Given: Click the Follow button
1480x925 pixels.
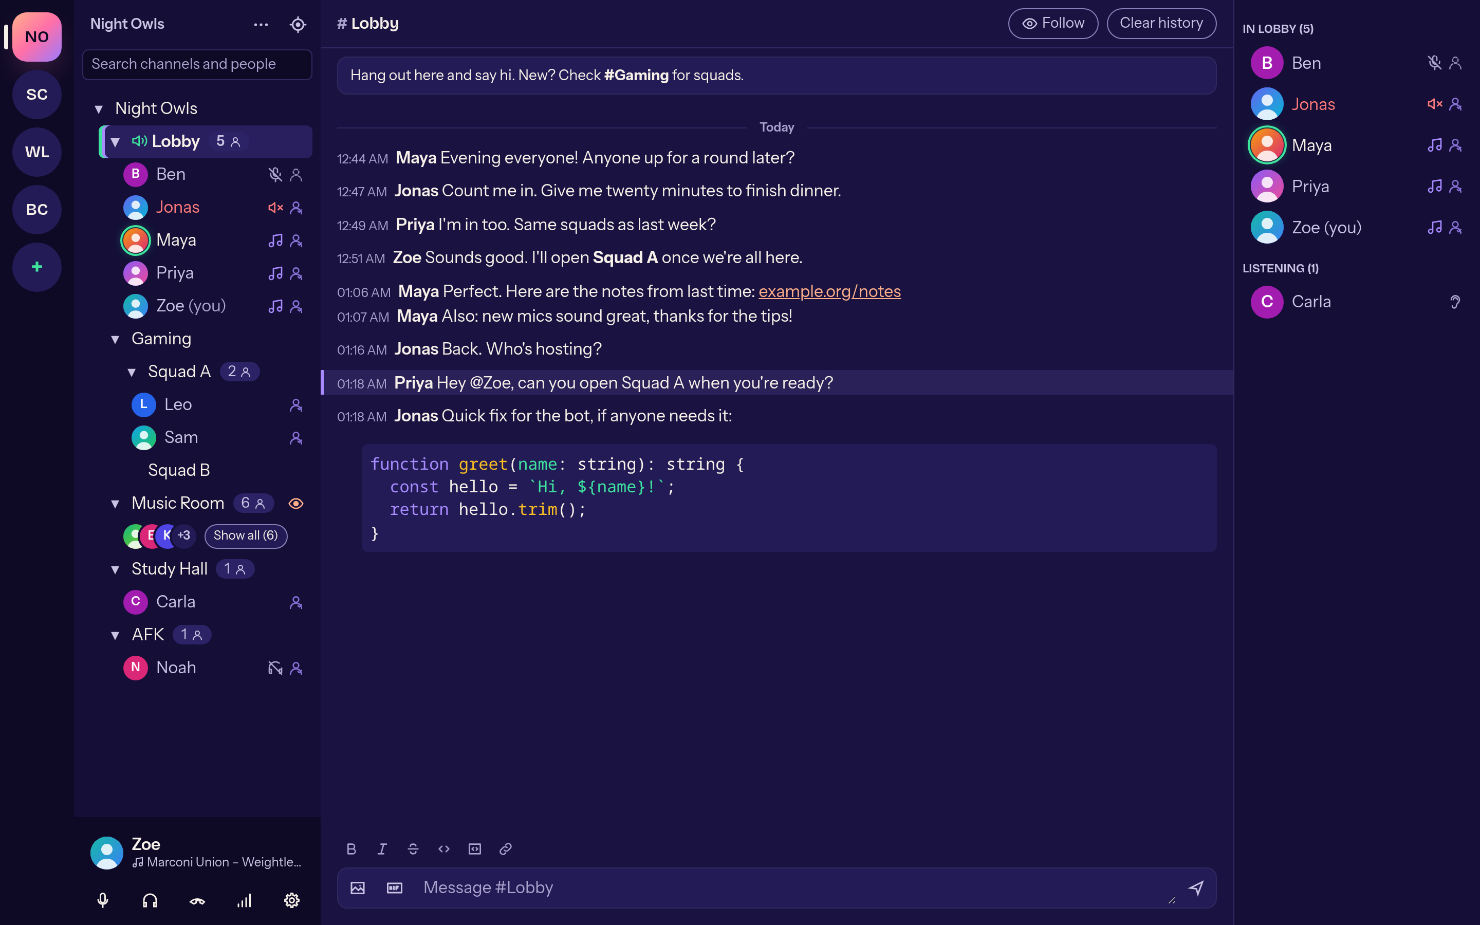Looking at the screenshot, I should point(1053,23).
